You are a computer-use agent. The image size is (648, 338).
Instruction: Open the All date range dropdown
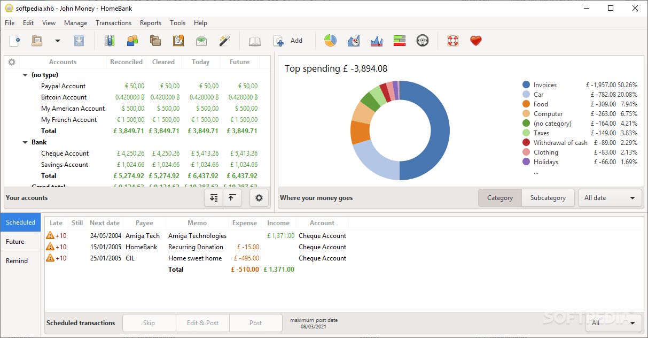click(x=610, y=198)
